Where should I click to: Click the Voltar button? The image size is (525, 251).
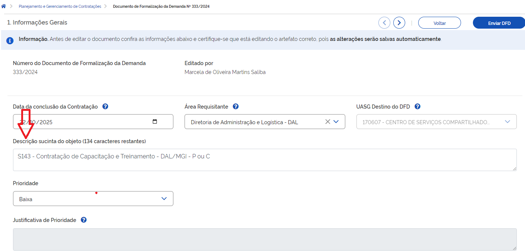(x=439, y=23)
